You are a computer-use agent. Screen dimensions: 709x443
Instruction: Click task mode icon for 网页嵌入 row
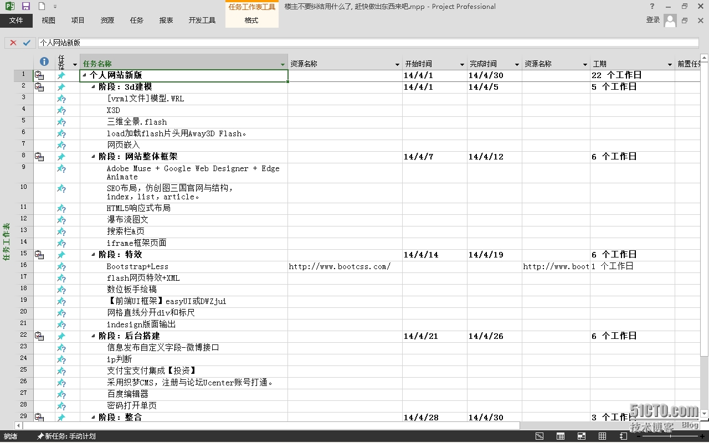(x=61, y=145)
